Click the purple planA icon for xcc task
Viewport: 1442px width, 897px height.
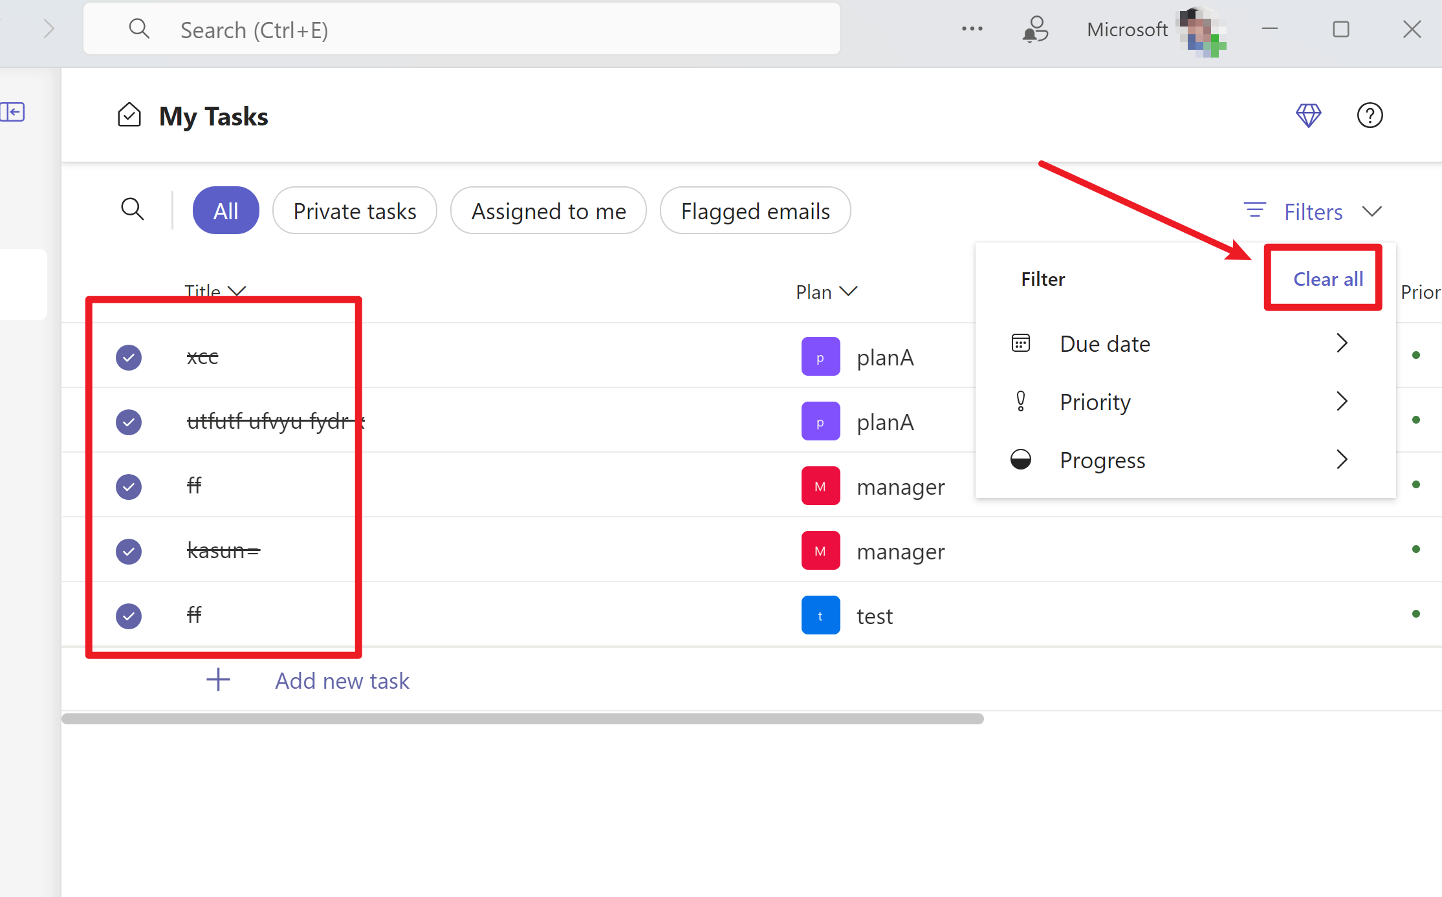coord(820,356)
